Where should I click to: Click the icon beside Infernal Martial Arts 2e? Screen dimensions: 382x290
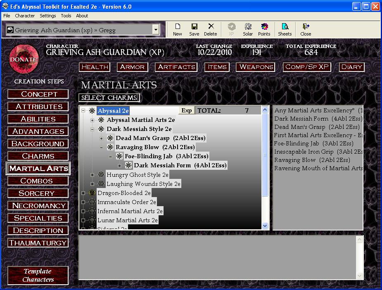(92, 211)
